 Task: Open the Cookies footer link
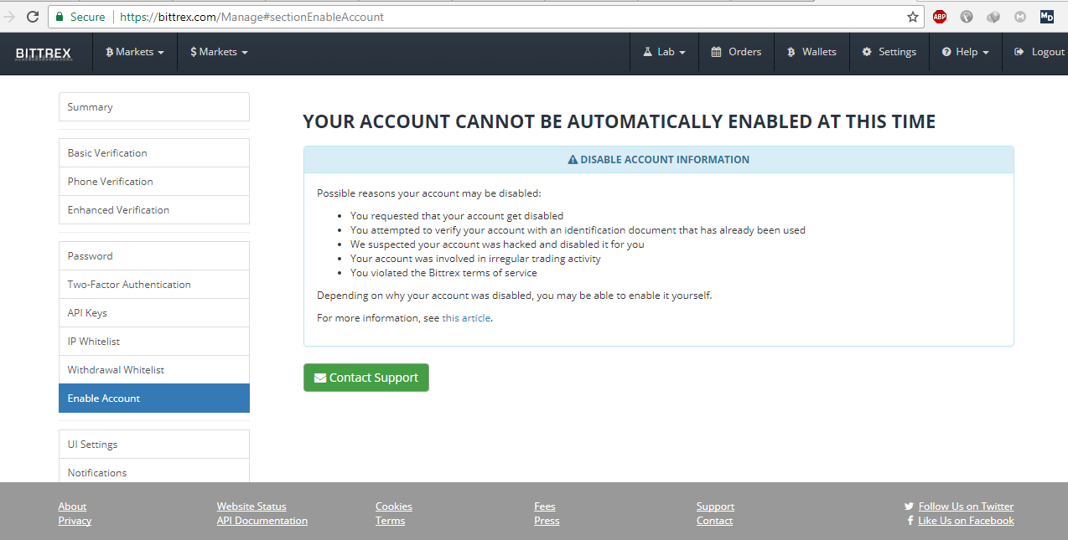394,507
